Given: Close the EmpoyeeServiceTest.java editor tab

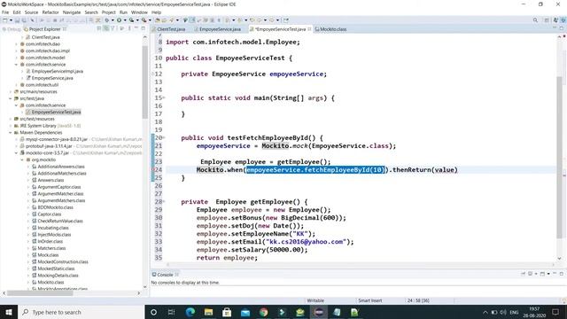Looking at the screenshot, I should point(309,29).
